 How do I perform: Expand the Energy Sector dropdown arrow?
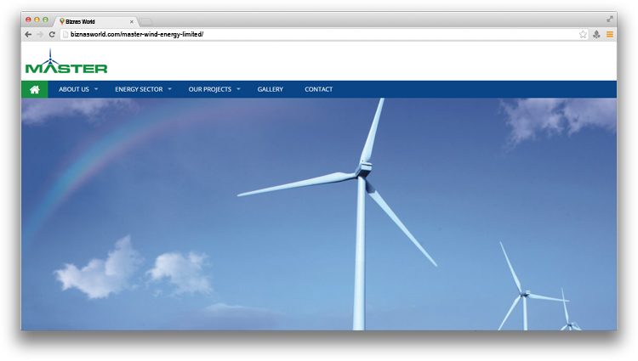pos(169,89)
